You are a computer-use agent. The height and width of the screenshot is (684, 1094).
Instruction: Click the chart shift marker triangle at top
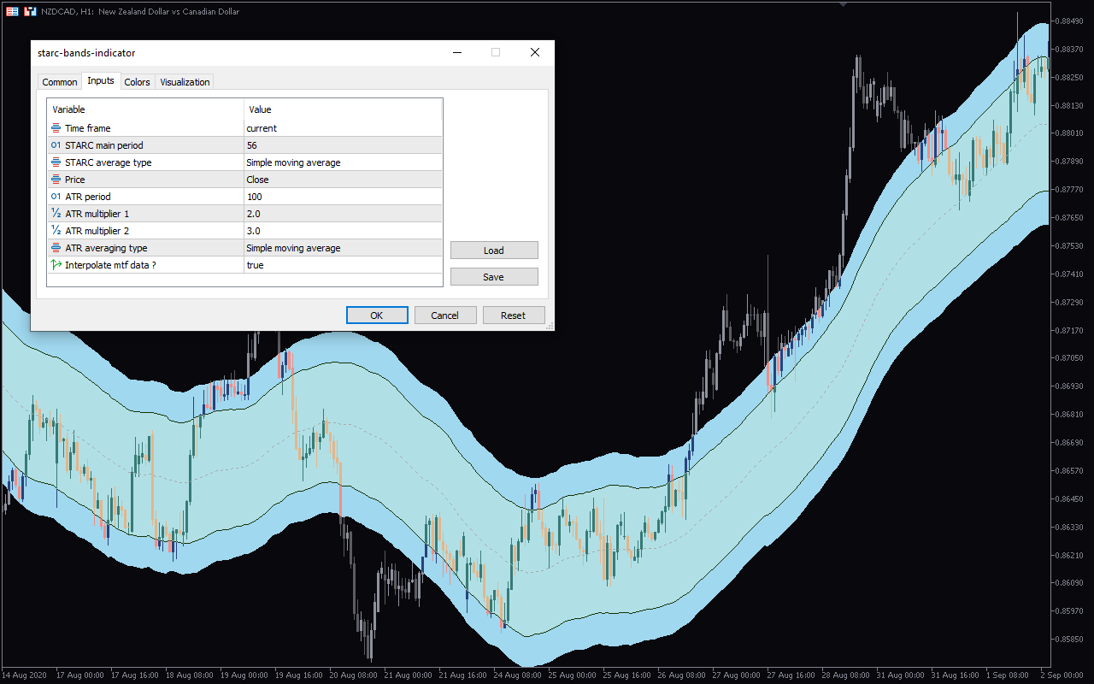844,3
